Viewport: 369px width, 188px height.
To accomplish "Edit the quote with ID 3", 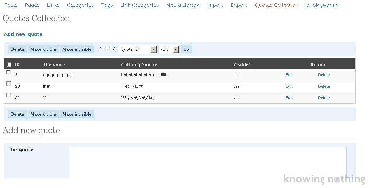I will [x=289, y=75].
